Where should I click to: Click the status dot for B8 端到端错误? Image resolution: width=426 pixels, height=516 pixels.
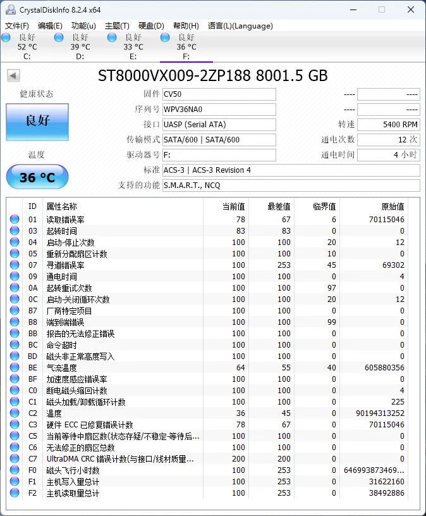(15, 322)
